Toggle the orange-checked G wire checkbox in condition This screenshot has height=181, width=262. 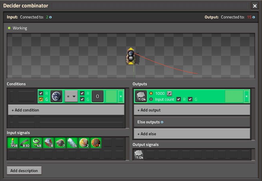click(x=41, y=99)
